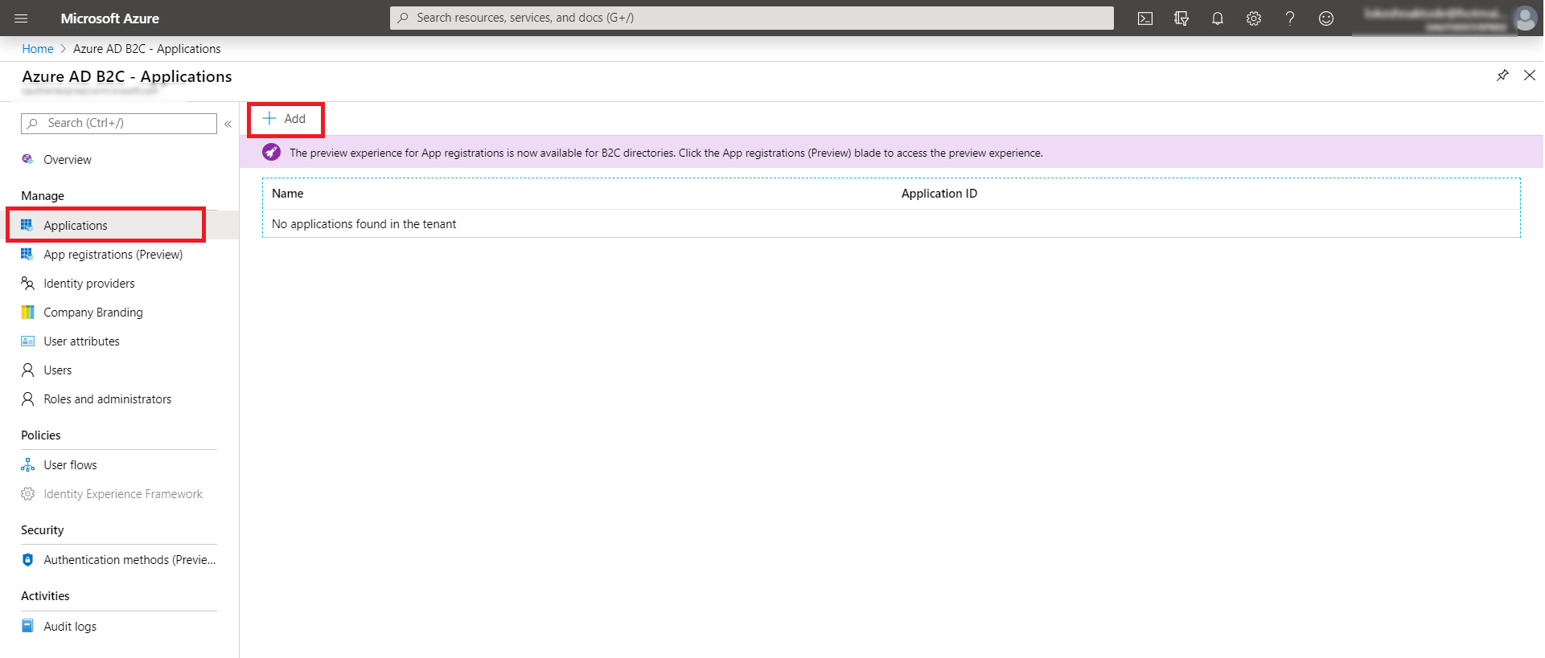Image resolution: width=1545 pixels, height=658 pixels.
Task: Click 'No applications found in the tenant'
Action: 364,224
